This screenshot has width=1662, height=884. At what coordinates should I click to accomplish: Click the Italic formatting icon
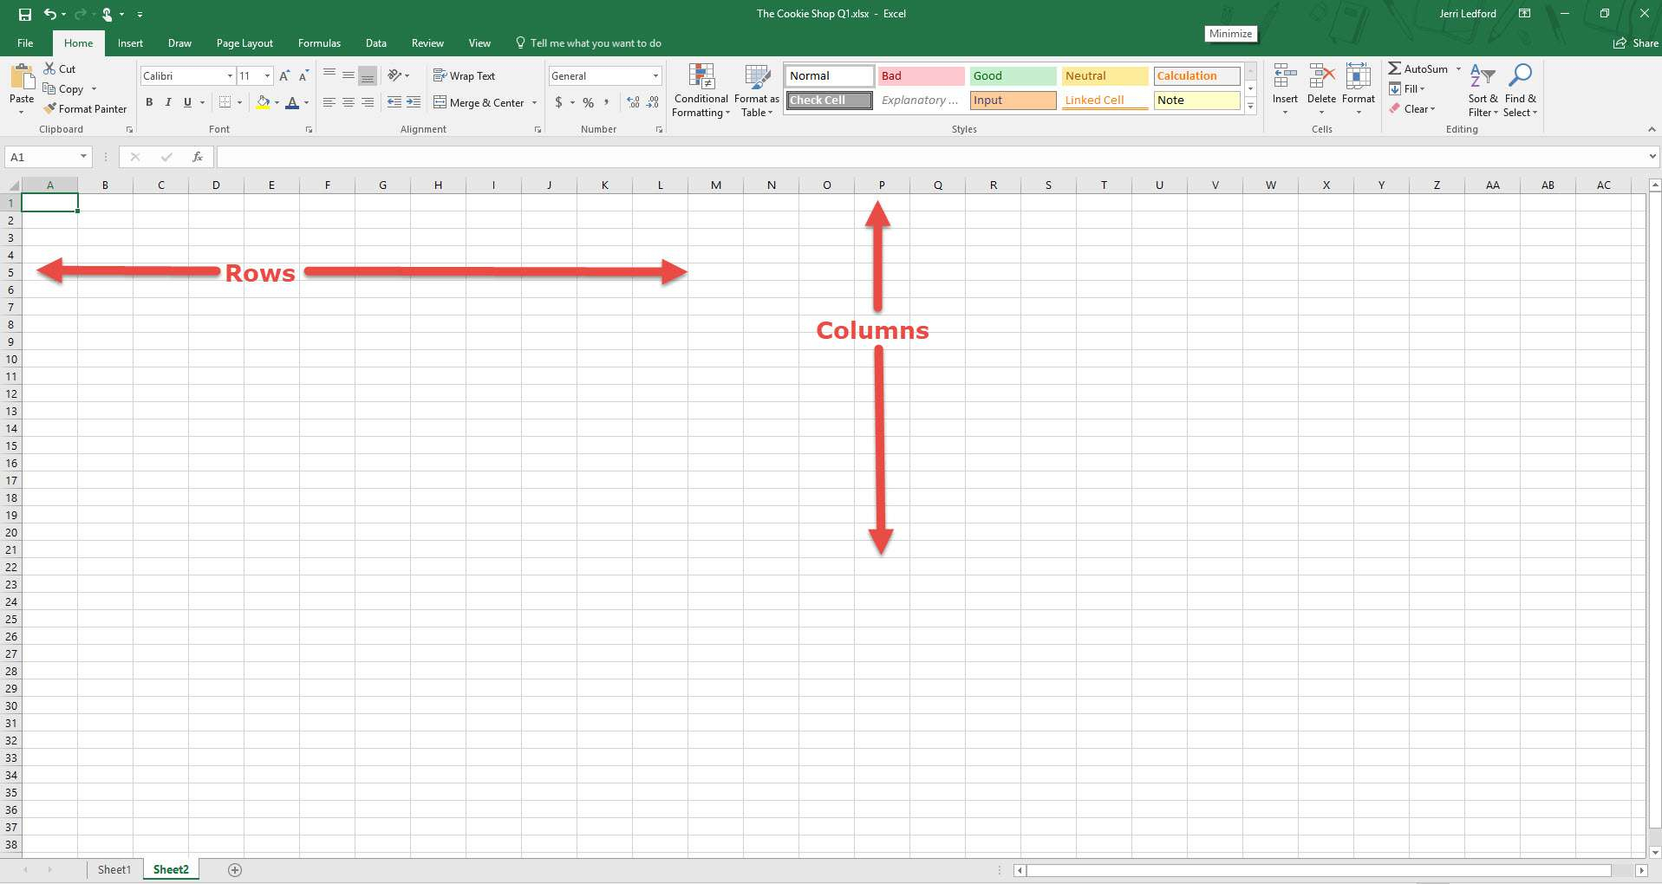pos(167,102)
